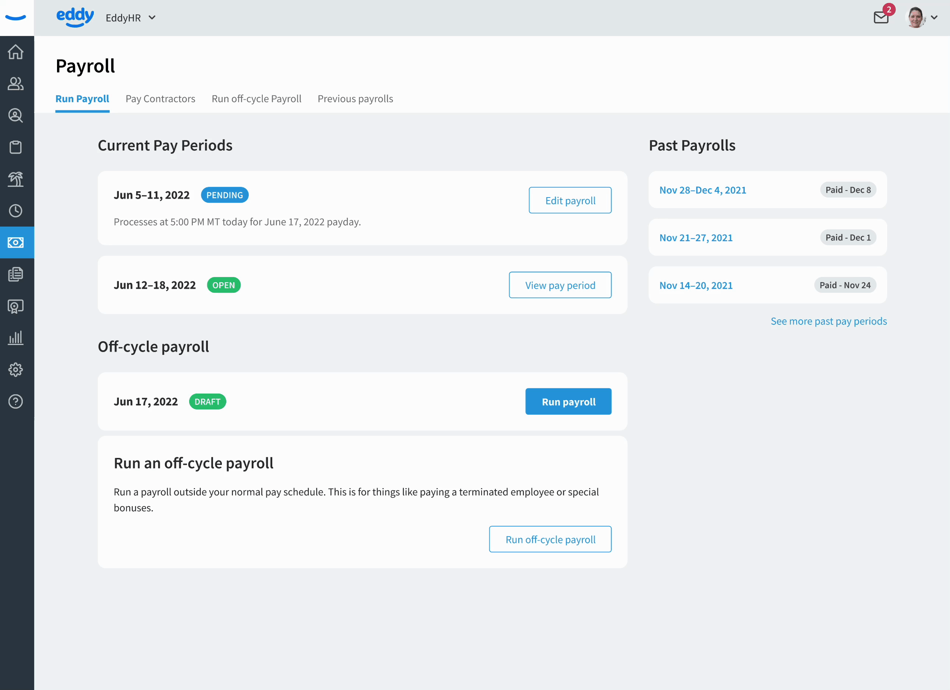Open the Home icon in sidebar

[x=16, y=52]
